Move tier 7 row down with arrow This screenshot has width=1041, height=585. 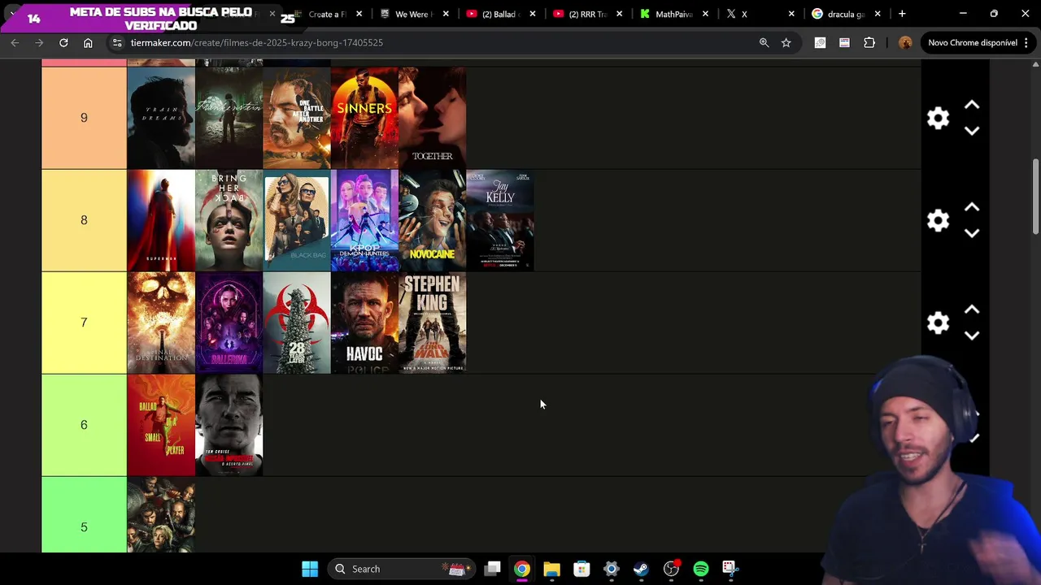(x=972, y=336)
